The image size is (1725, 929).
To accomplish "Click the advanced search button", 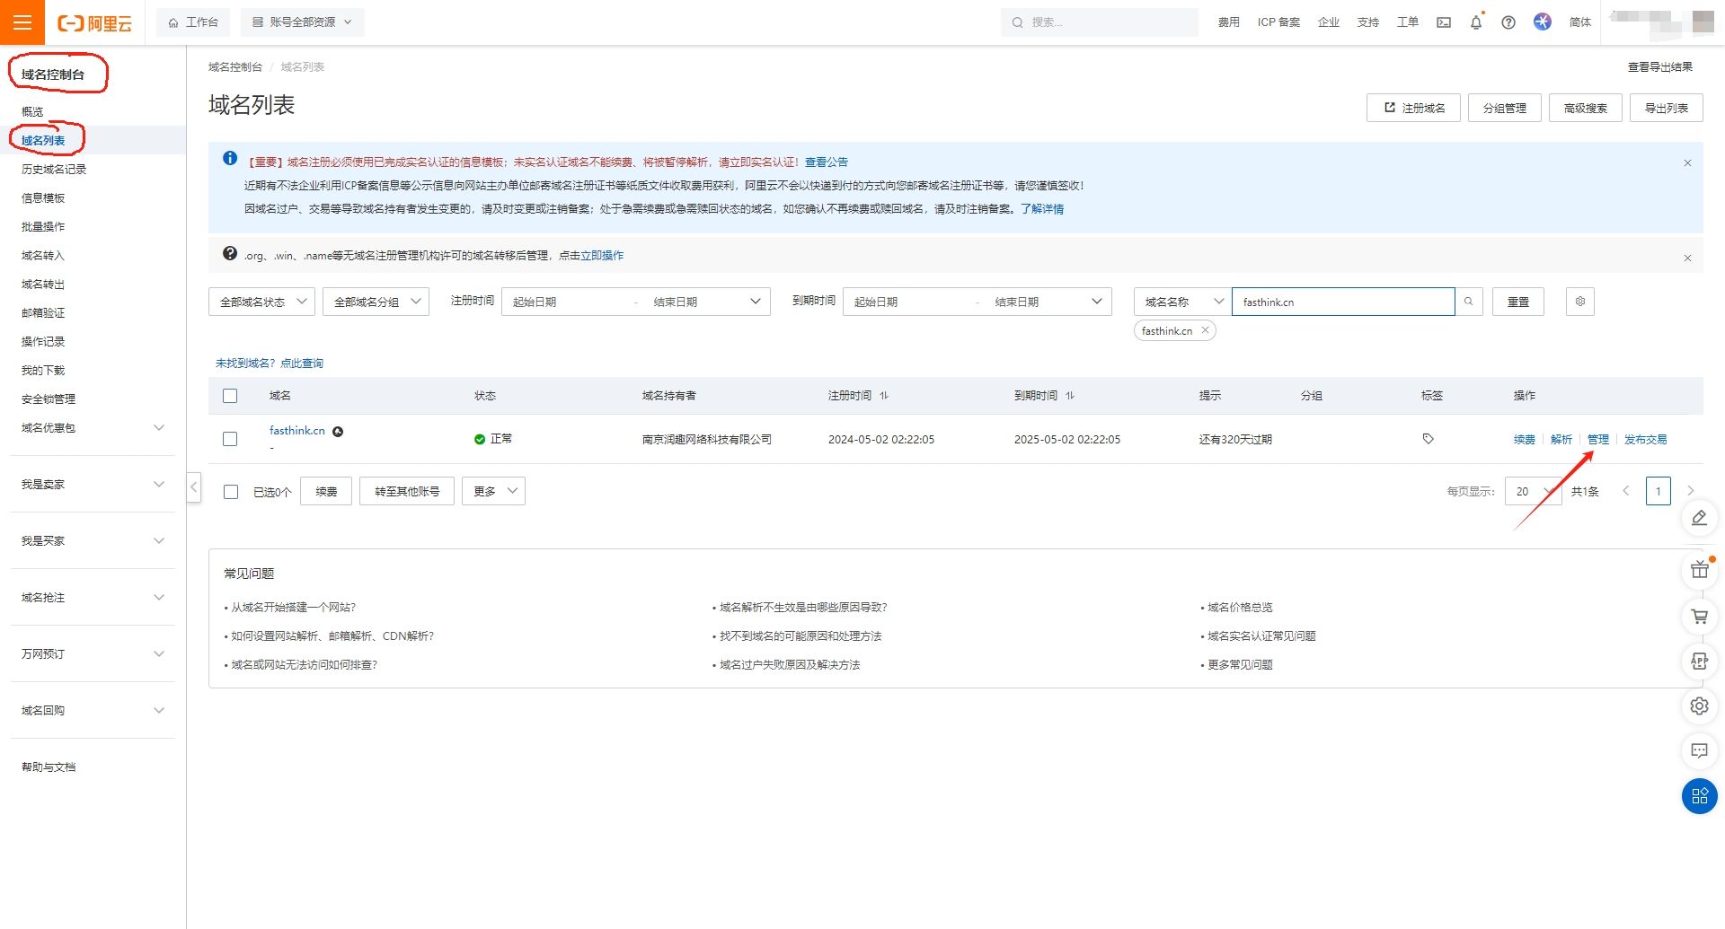I will coord(1586,108).
